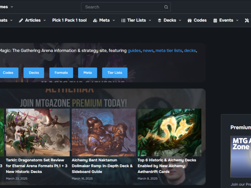Go to the Codes page from navigation
Viewport: 251px width, 188px height.
click(x=200, y=20)
